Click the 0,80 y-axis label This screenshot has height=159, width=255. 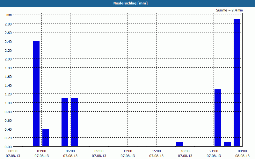pos(9,112)
